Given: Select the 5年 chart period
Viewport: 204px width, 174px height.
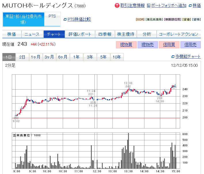Looking at the screenshot, I should pos(104,57).
